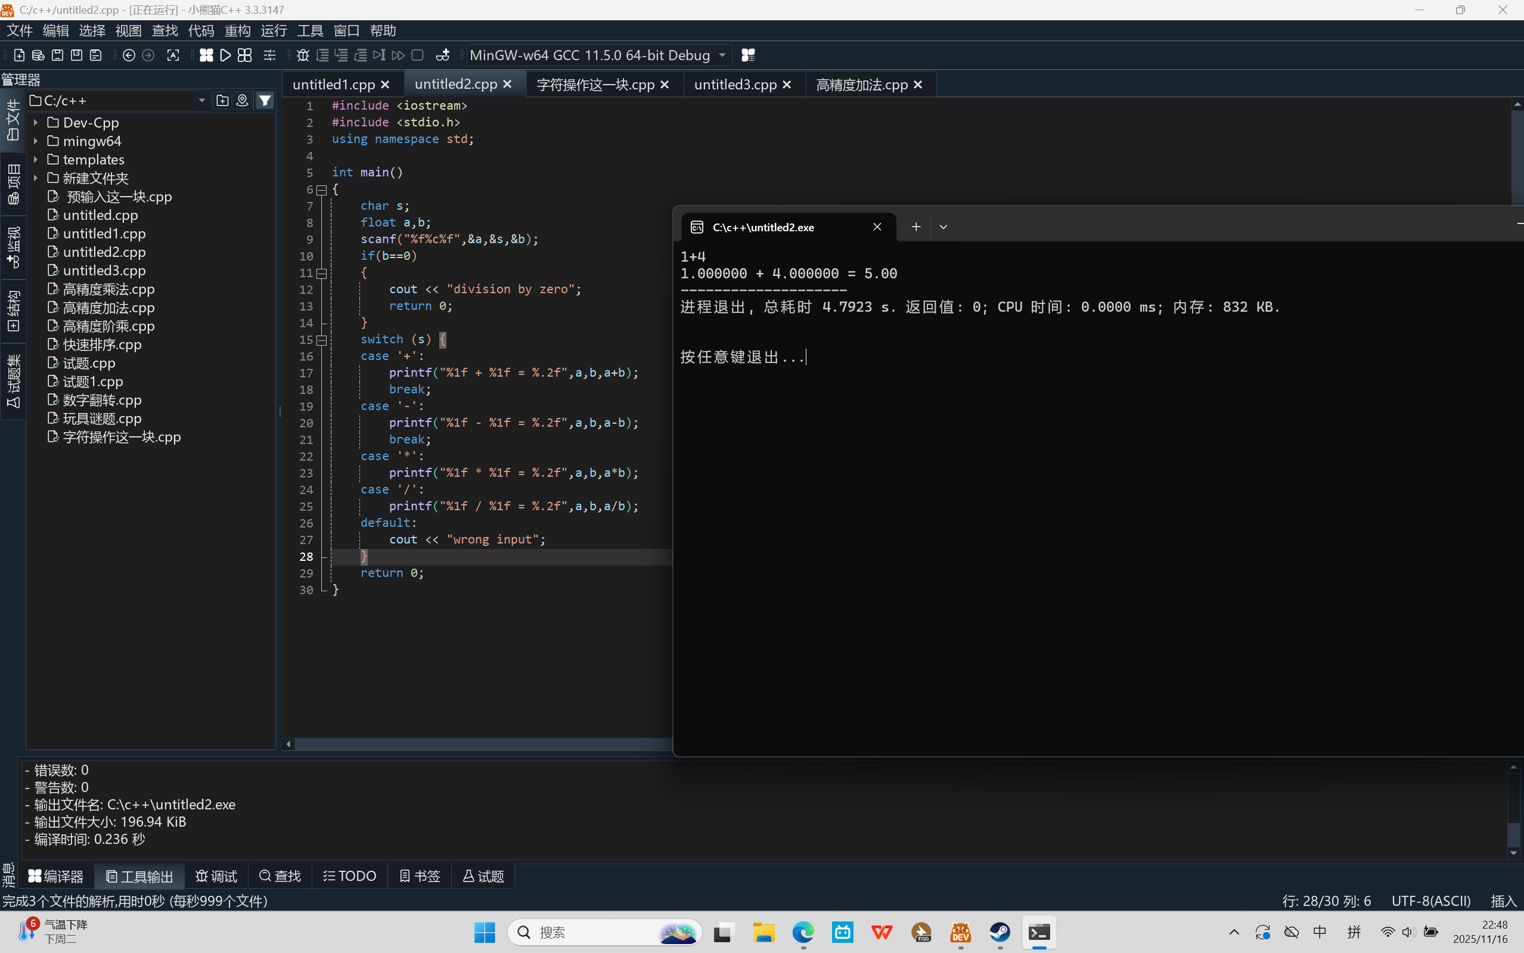Toggle the 文件 side panel tab
Screen dimensions: 1524x953
[13, 120]
